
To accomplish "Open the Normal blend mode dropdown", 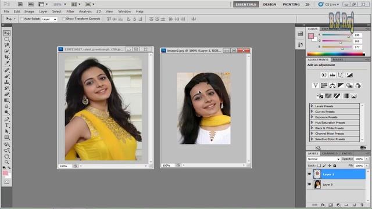I will (x=324, y=159).
